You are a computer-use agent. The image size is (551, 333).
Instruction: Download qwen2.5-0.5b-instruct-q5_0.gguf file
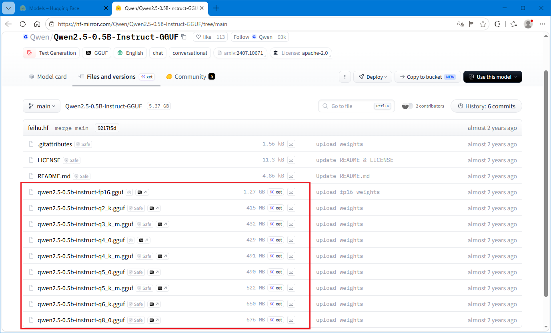[291, 272]
